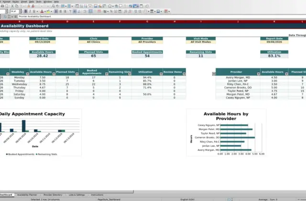
Task: Open the Styles menu
Action: 15,1
